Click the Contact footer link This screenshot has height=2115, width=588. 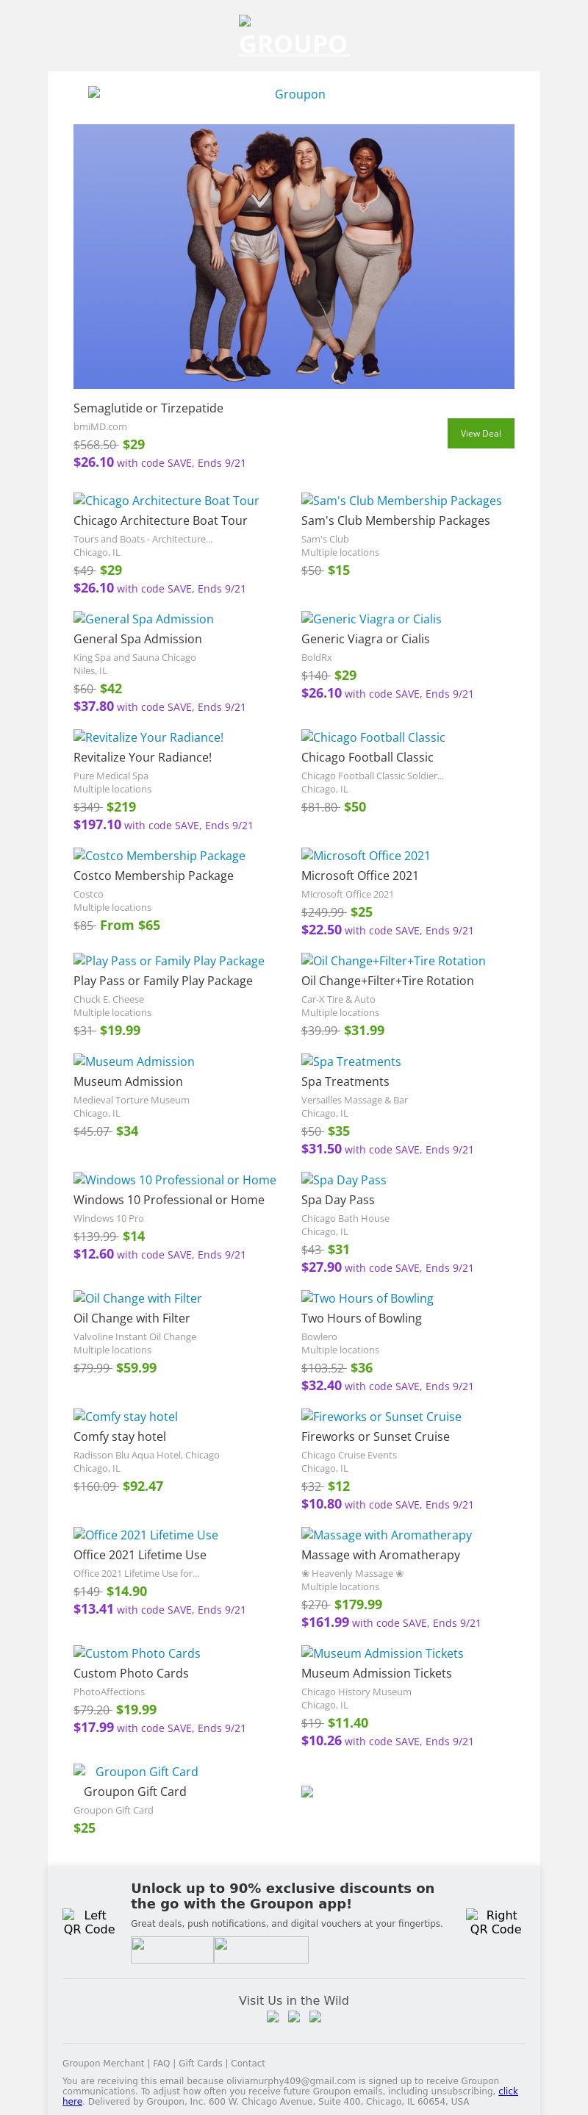click(x=248, y=2064)
